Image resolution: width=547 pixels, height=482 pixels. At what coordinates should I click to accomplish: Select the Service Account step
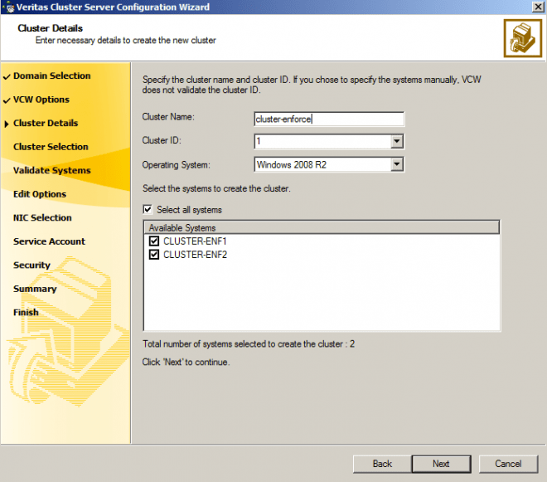point(49,241)
